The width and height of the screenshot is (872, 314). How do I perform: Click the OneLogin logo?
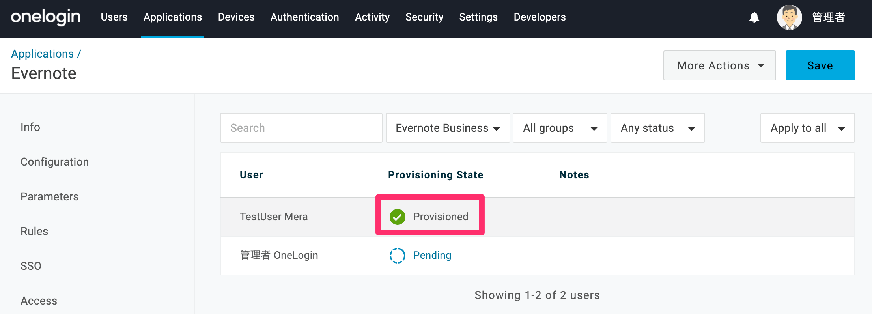tap(46, 17)
